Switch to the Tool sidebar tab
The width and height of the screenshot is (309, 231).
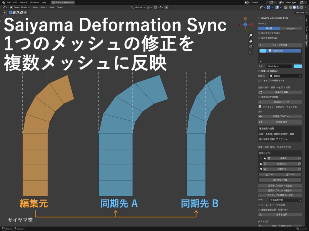[307, 29]
